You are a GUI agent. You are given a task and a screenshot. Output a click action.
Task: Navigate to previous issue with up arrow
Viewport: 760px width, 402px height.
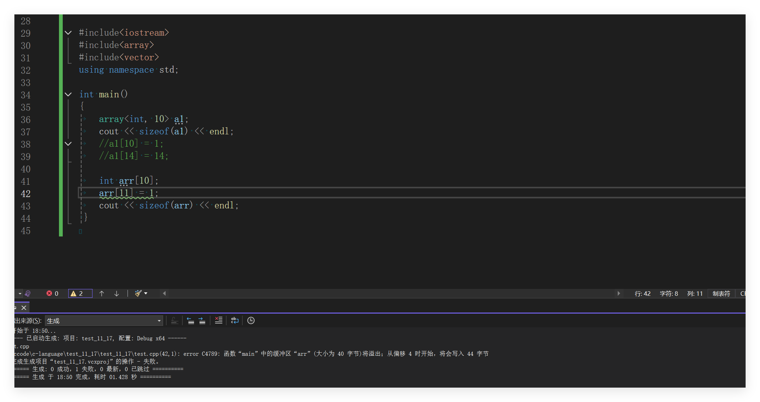(x=102, y=294)
